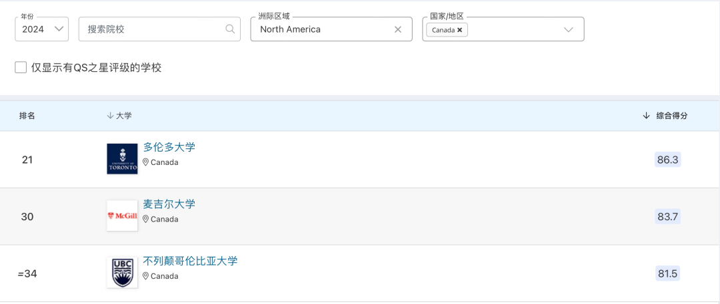Open the 不列颠哥伦比亚大学 link
This screenshot has width=720, height=304.
click(190, 261)
